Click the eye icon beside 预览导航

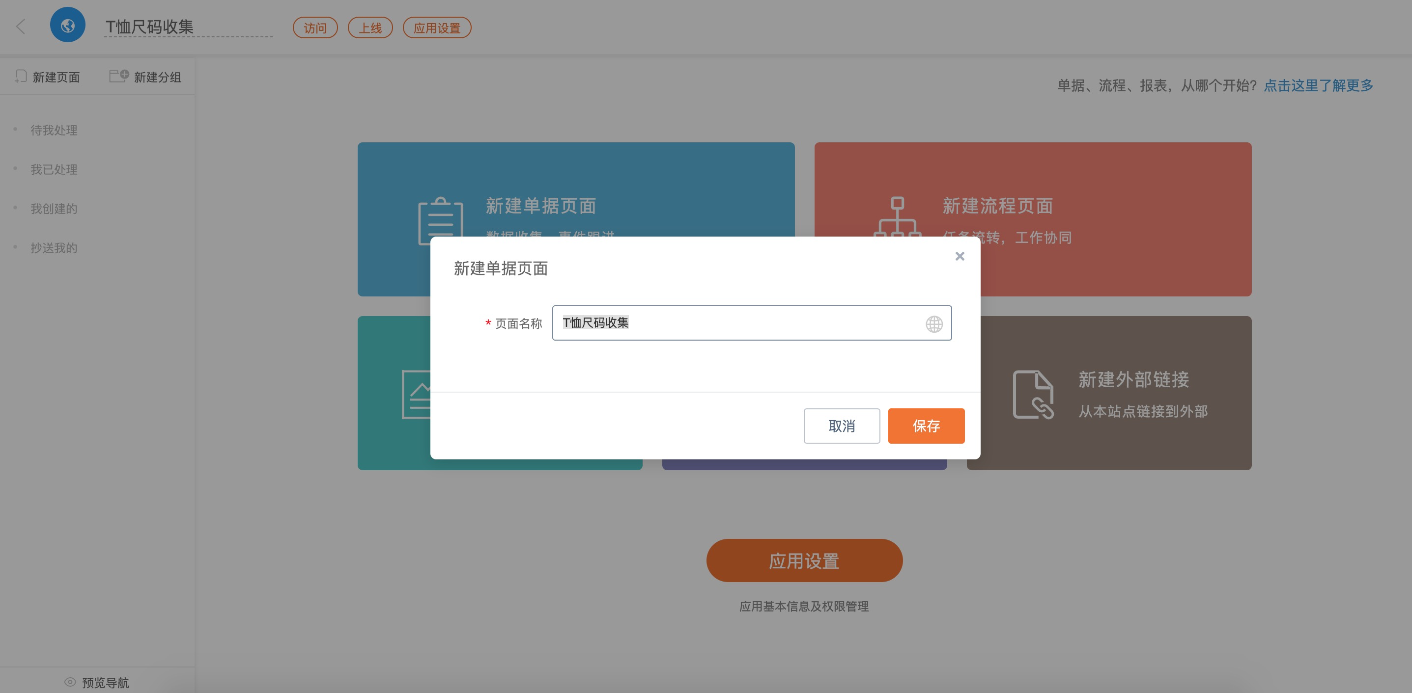(70, 682)
